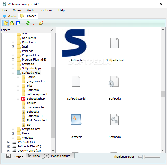Screen dimensions: 167x165
Task: Select the Video tab at bottom
Action: tap(34, 156)
